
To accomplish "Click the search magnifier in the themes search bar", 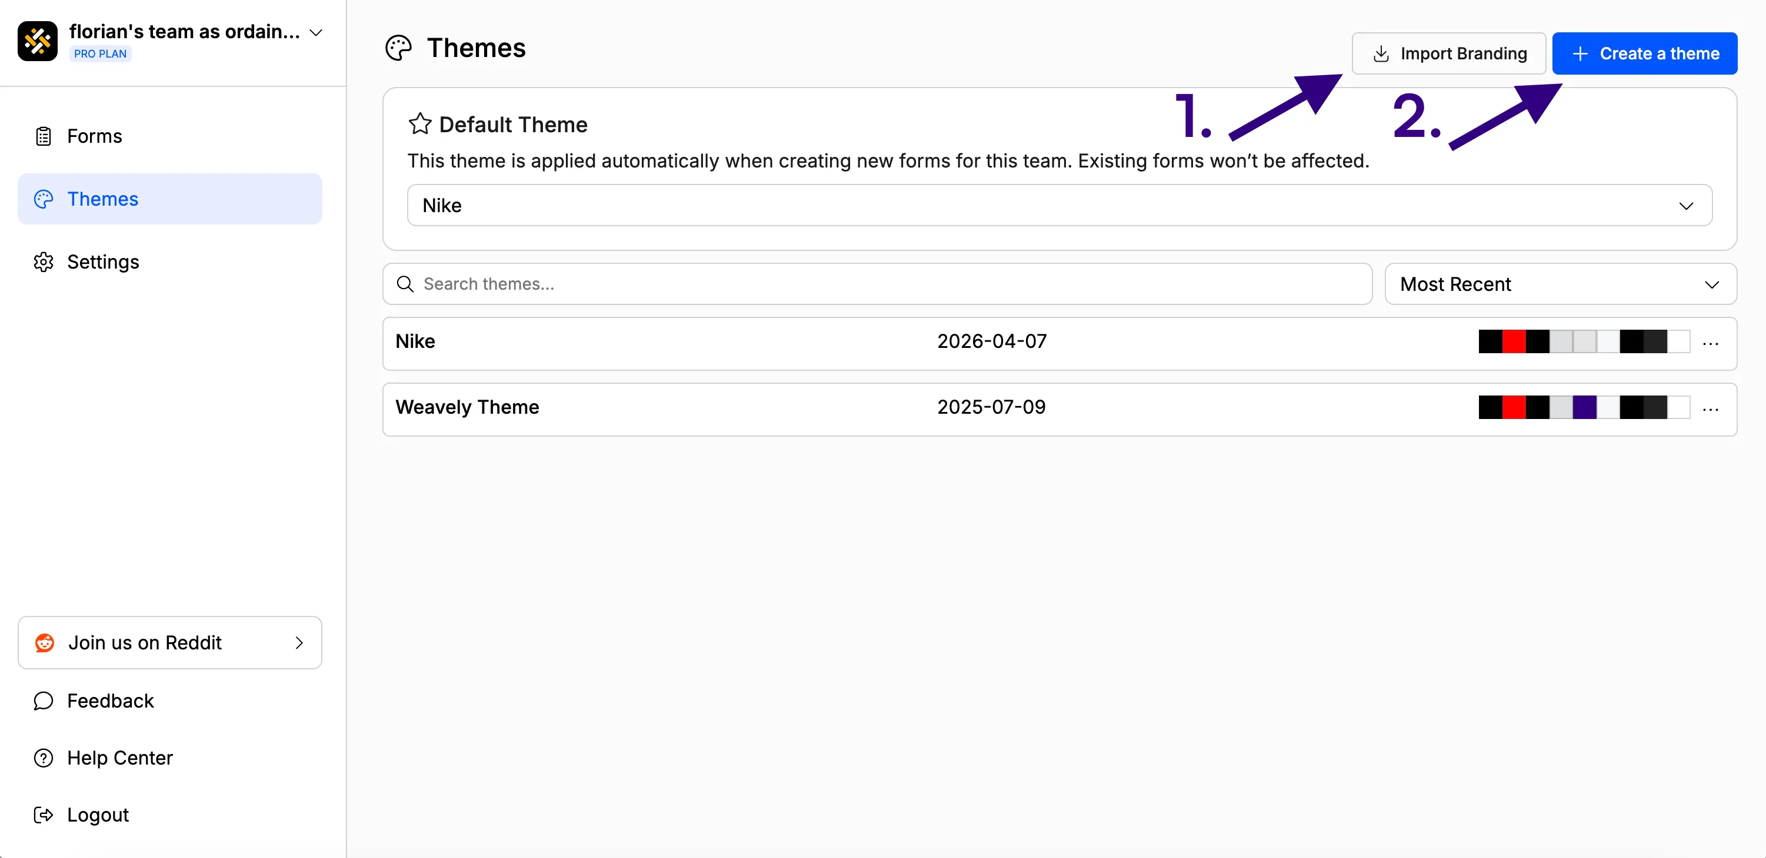I will (x=405, y=283).
